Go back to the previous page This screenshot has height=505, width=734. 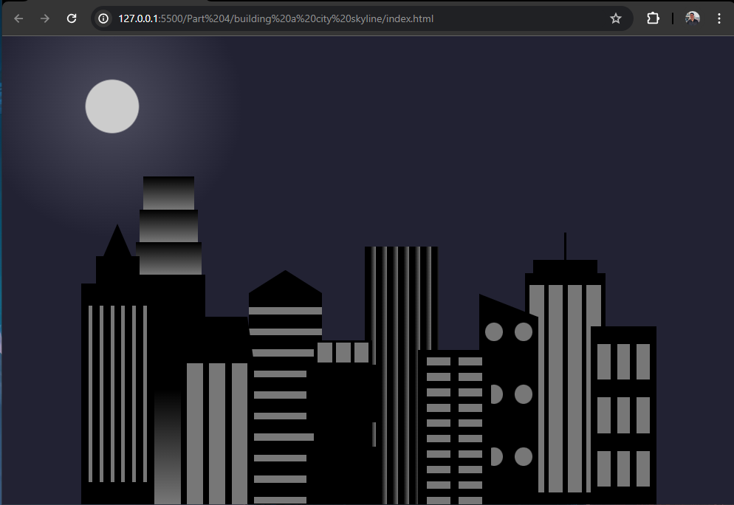18,18
